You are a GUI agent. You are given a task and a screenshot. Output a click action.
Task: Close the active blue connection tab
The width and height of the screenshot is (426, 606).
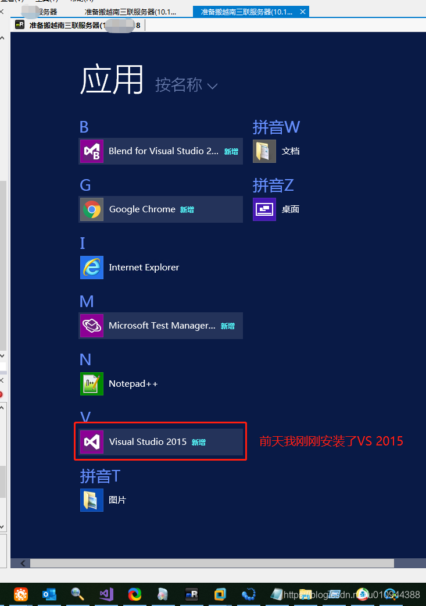click(x=303, y=12)
